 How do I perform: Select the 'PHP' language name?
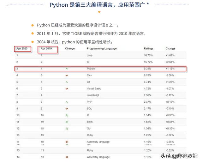click(x=89, y=102)
